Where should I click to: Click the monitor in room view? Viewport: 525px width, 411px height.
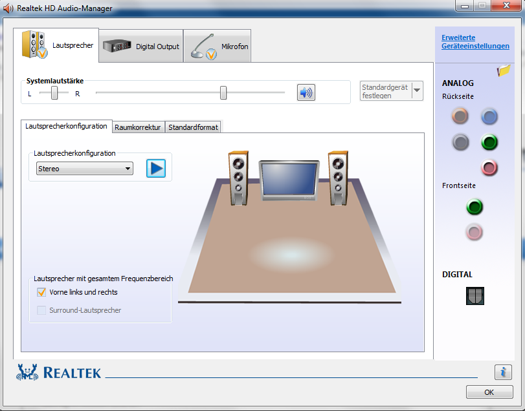click(289, 180)
